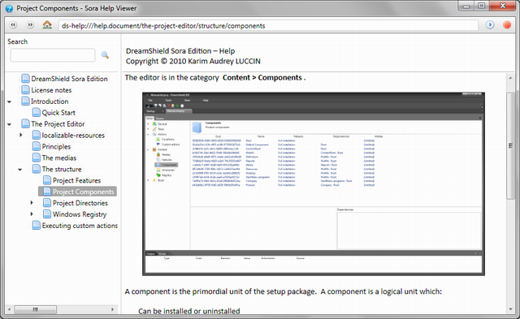This screenshot has height=319, width=520.
Task: Open The medias topic
Action: (59, 157)
